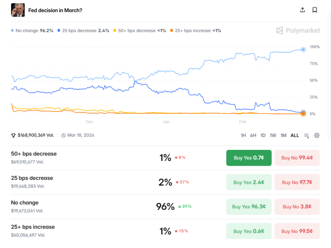Click 'Buy Yes 96.3¢' for No change
Screen dimensions: 331x248
(x=249, y=206)
